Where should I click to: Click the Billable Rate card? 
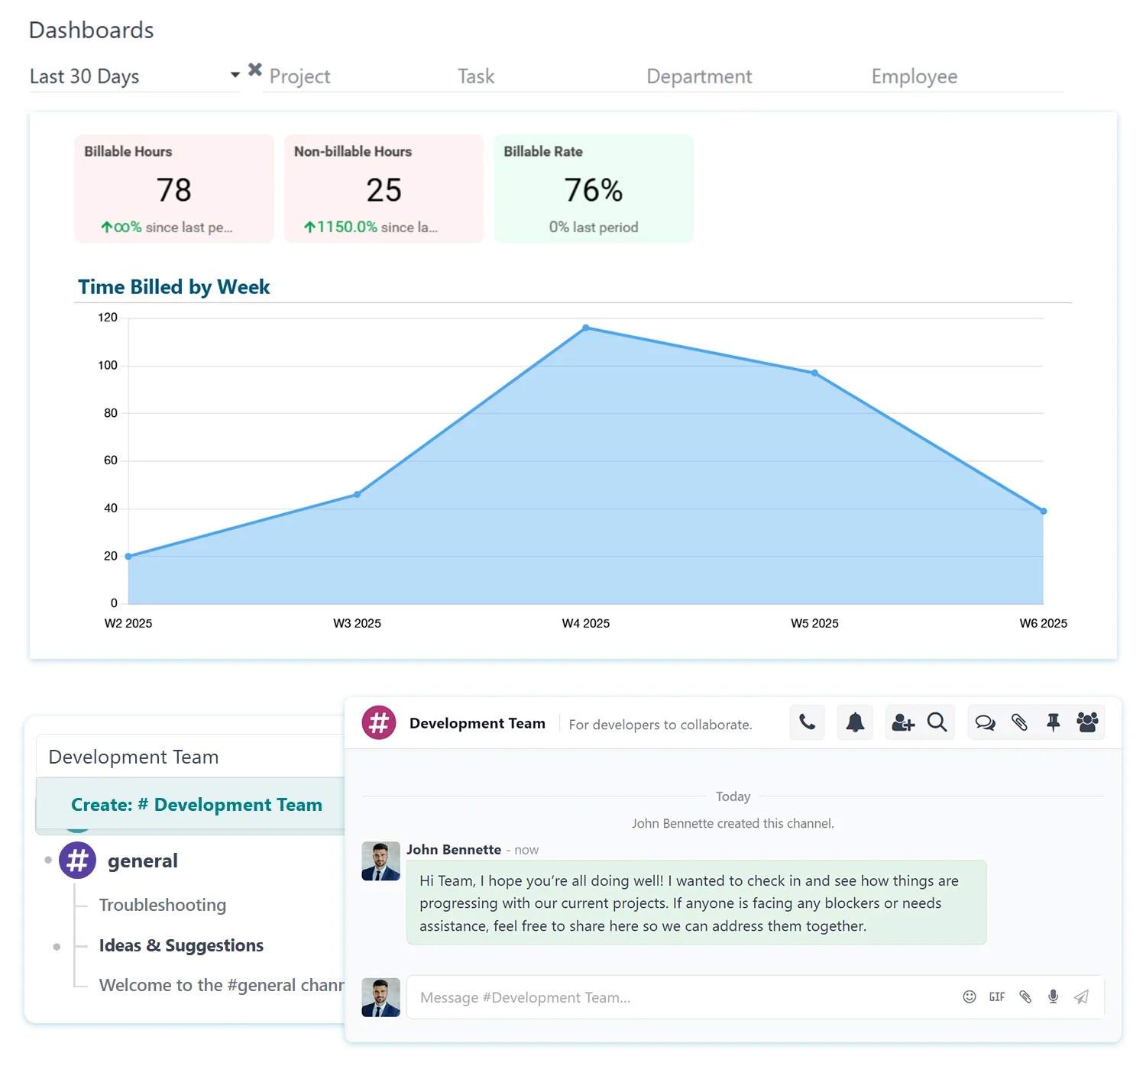(x=594, y=189)
